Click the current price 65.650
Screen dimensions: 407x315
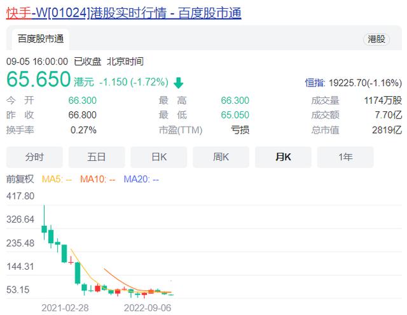[38, 79]
